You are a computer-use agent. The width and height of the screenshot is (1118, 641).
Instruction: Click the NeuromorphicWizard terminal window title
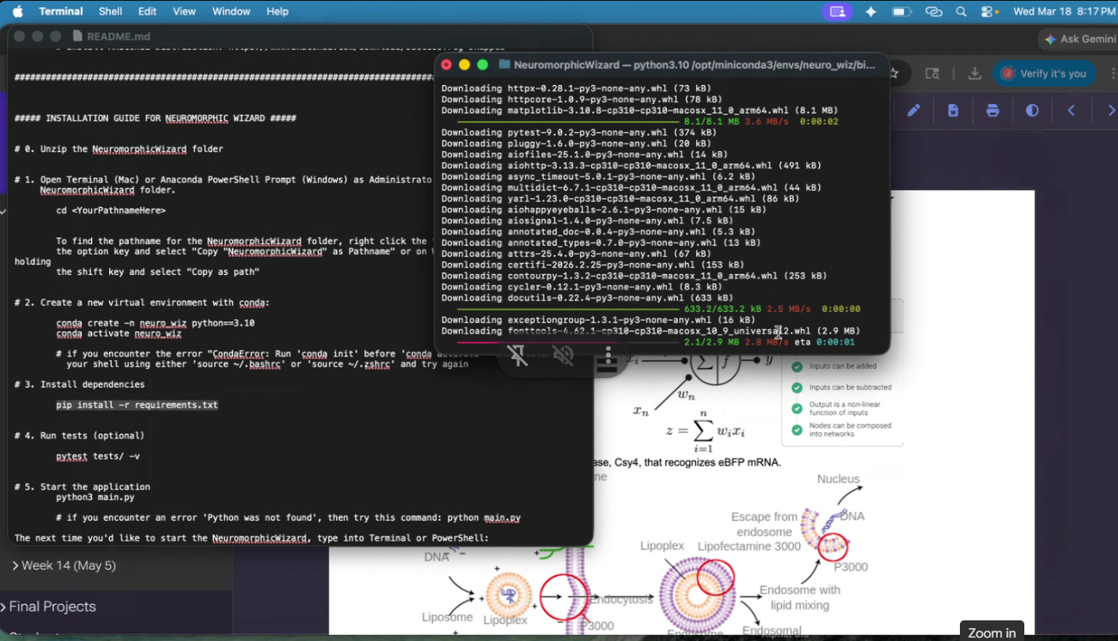(x=694, y=64)
